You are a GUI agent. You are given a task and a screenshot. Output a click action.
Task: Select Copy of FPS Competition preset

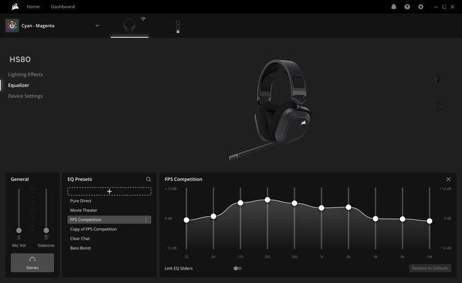click(x=110, y=229)
